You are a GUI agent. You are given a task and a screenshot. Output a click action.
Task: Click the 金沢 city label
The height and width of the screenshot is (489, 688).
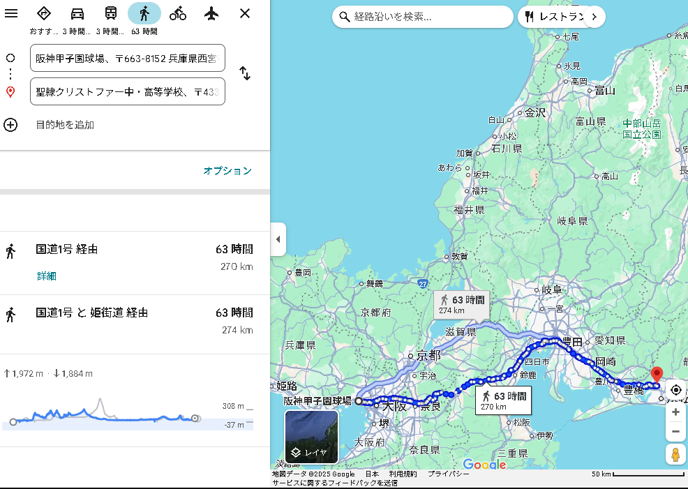(535, 113)
